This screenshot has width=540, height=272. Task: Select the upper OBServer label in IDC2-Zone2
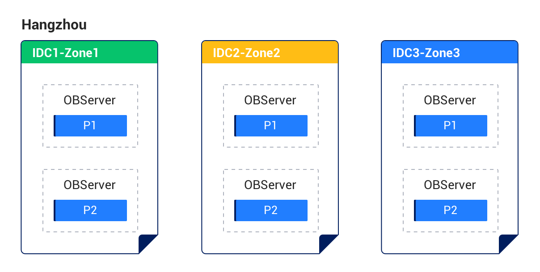(x=270, y=100)
